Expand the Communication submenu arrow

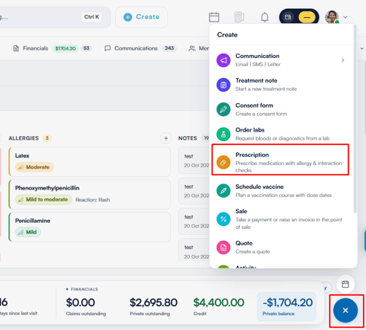click(x=343, y=60)
